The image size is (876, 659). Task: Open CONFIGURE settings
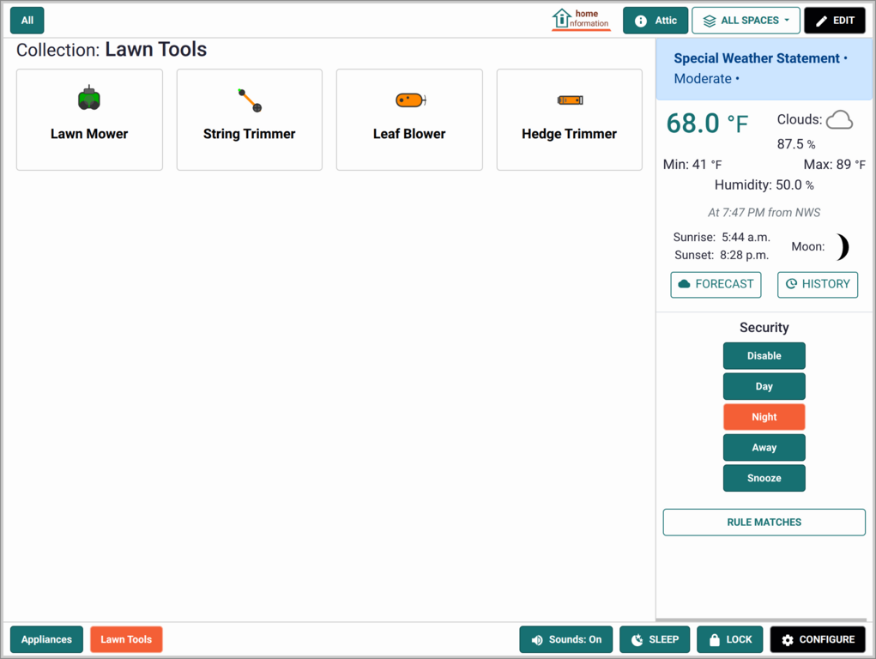click(x=818, y=639)
